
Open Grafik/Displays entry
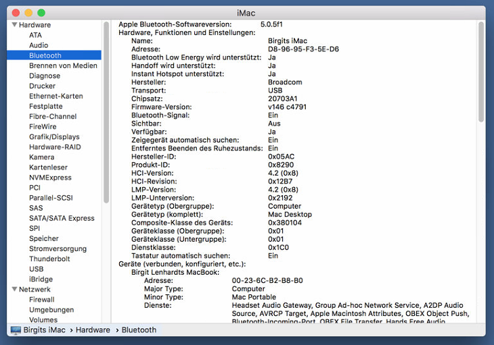(x=54, y=136)
